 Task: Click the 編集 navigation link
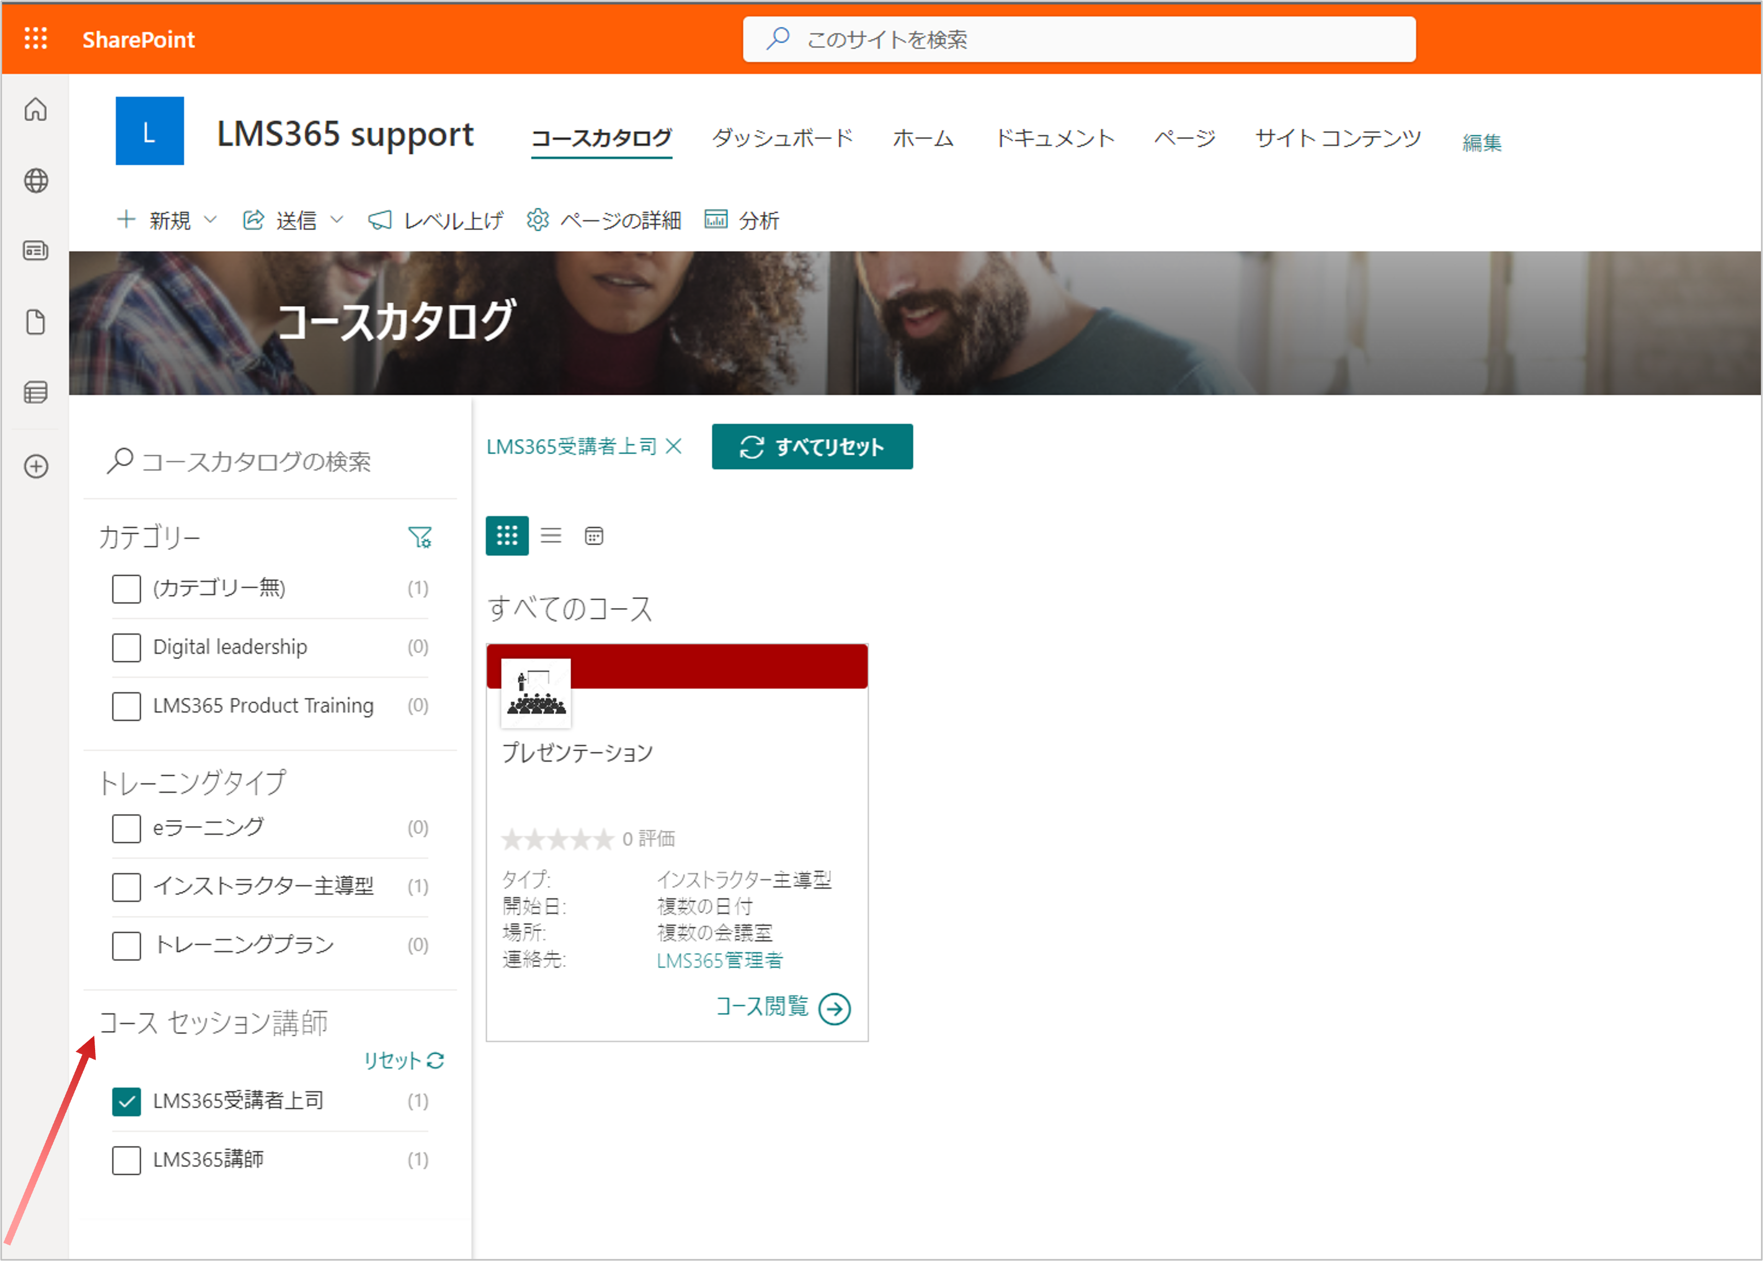pyautogui.click(x=1481, y=142)
